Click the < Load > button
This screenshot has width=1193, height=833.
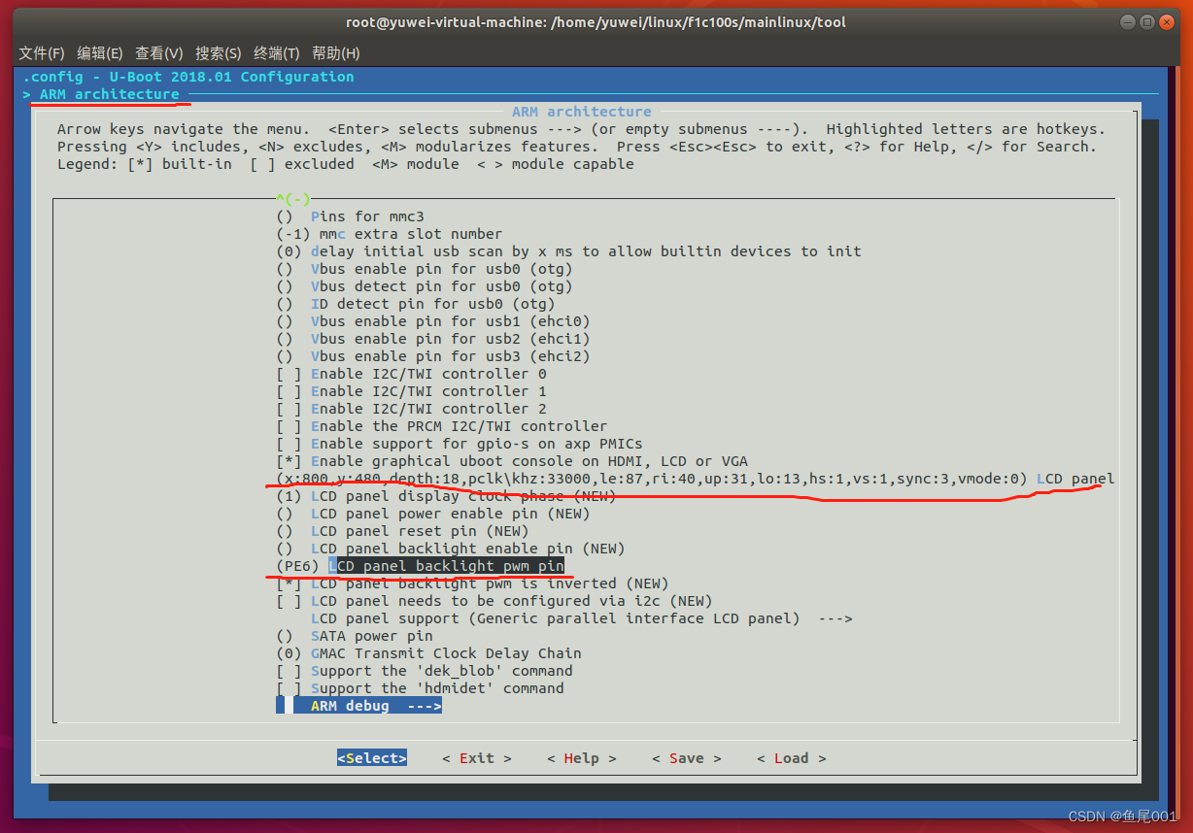tap(791, 758)
